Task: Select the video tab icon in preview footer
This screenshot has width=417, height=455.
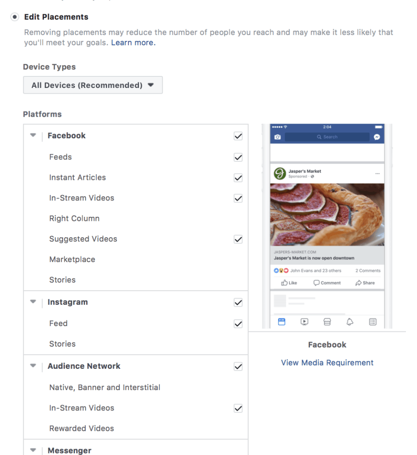Action: tap(304, 322)
